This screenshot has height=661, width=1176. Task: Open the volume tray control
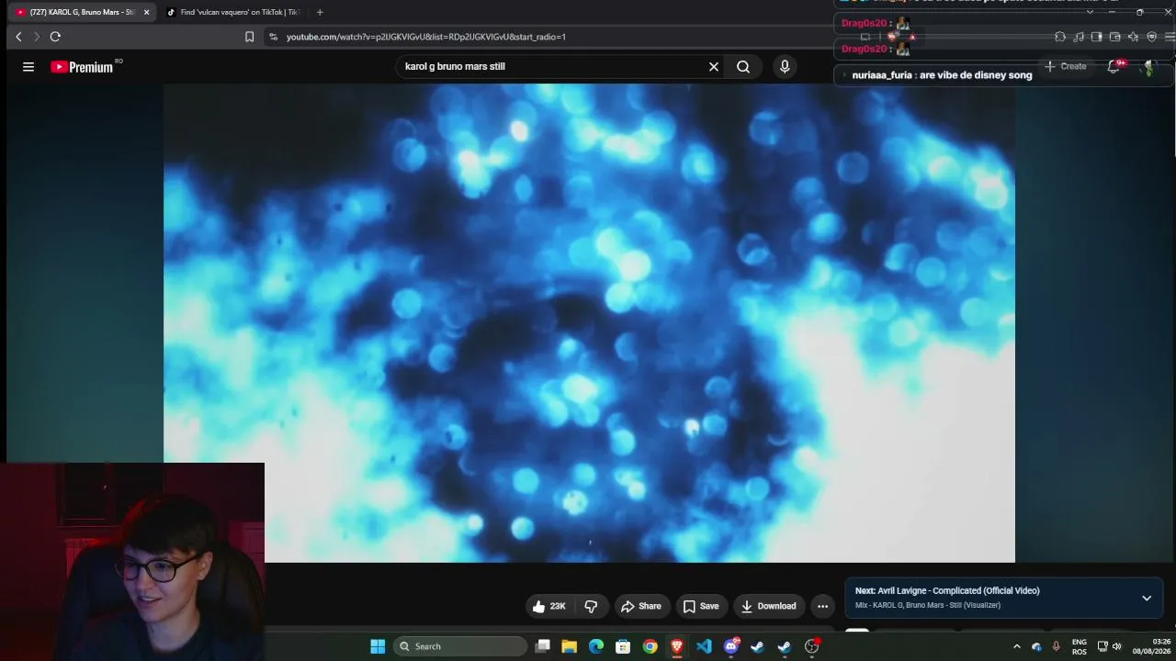(1117, 646)
